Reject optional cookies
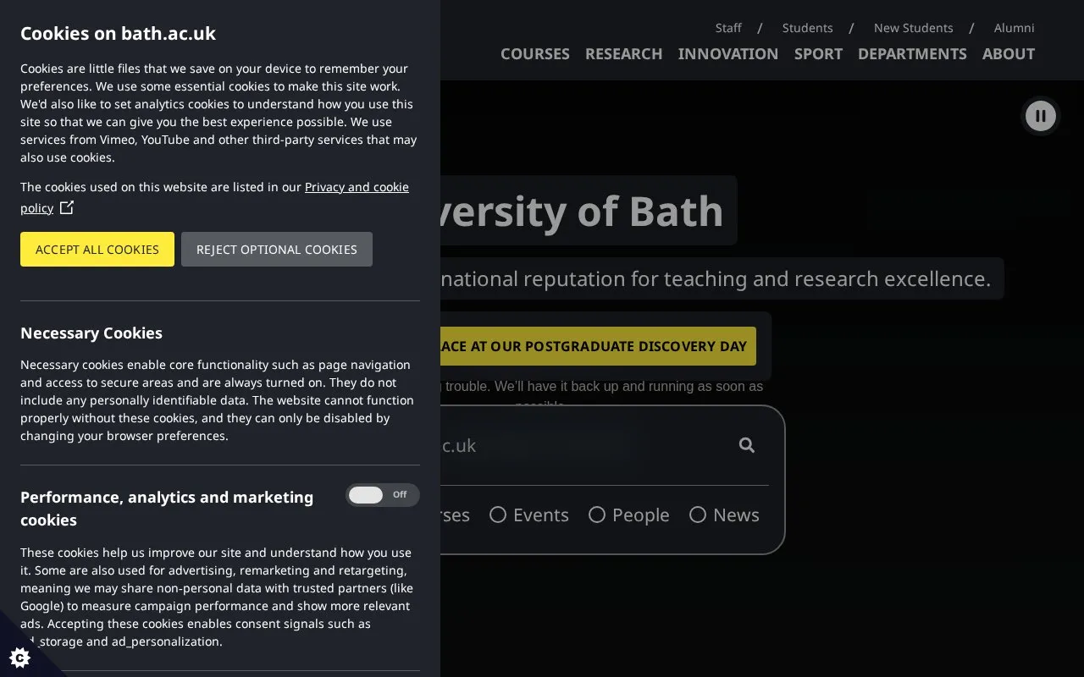The image size is (1084, 677). pyautogui.click(x=277, y=250)
